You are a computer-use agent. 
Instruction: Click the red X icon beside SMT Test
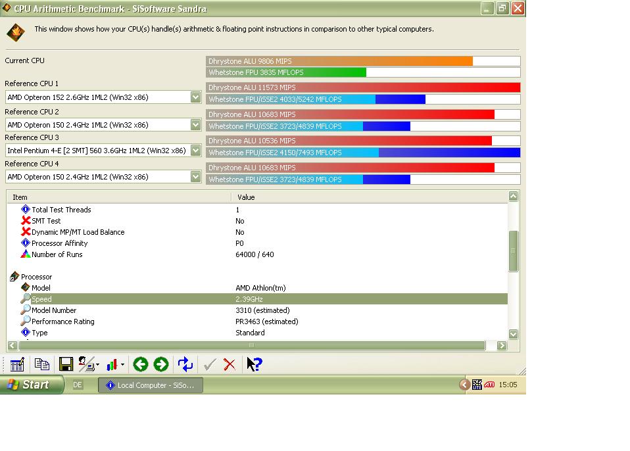click(x=26, y=220)
